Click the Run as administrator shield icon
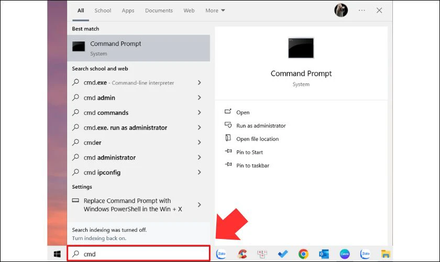Viewport: 440px width, 262px height. 228,125
